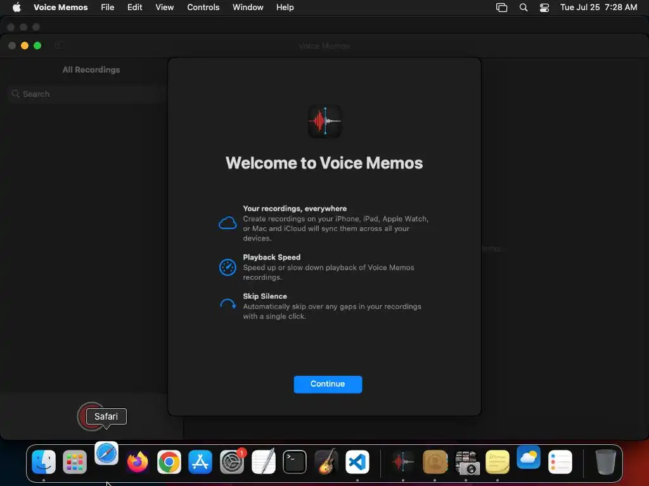This screenshot has width=649, height=486.
Task: Select the All Recordings heading
Action: point(91,70)
